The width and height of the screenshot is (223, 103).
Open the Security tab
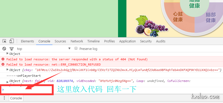click(x=146, y=41)
